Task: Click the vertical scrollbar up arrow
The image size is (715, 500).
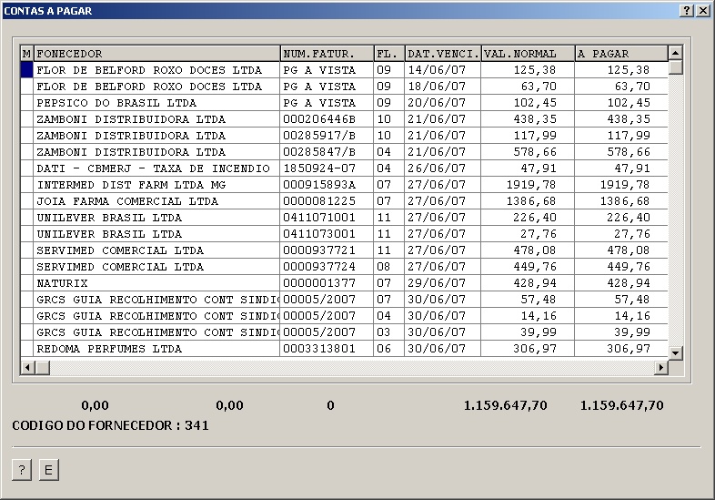Action: [675, 53]
